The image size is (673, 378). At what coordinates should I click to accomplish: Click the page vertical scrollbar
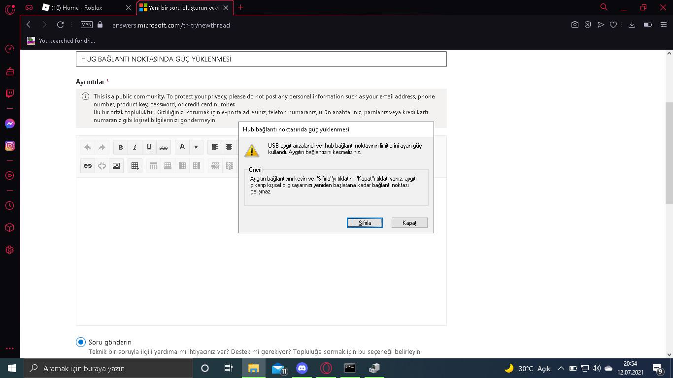tap(669, 153)
